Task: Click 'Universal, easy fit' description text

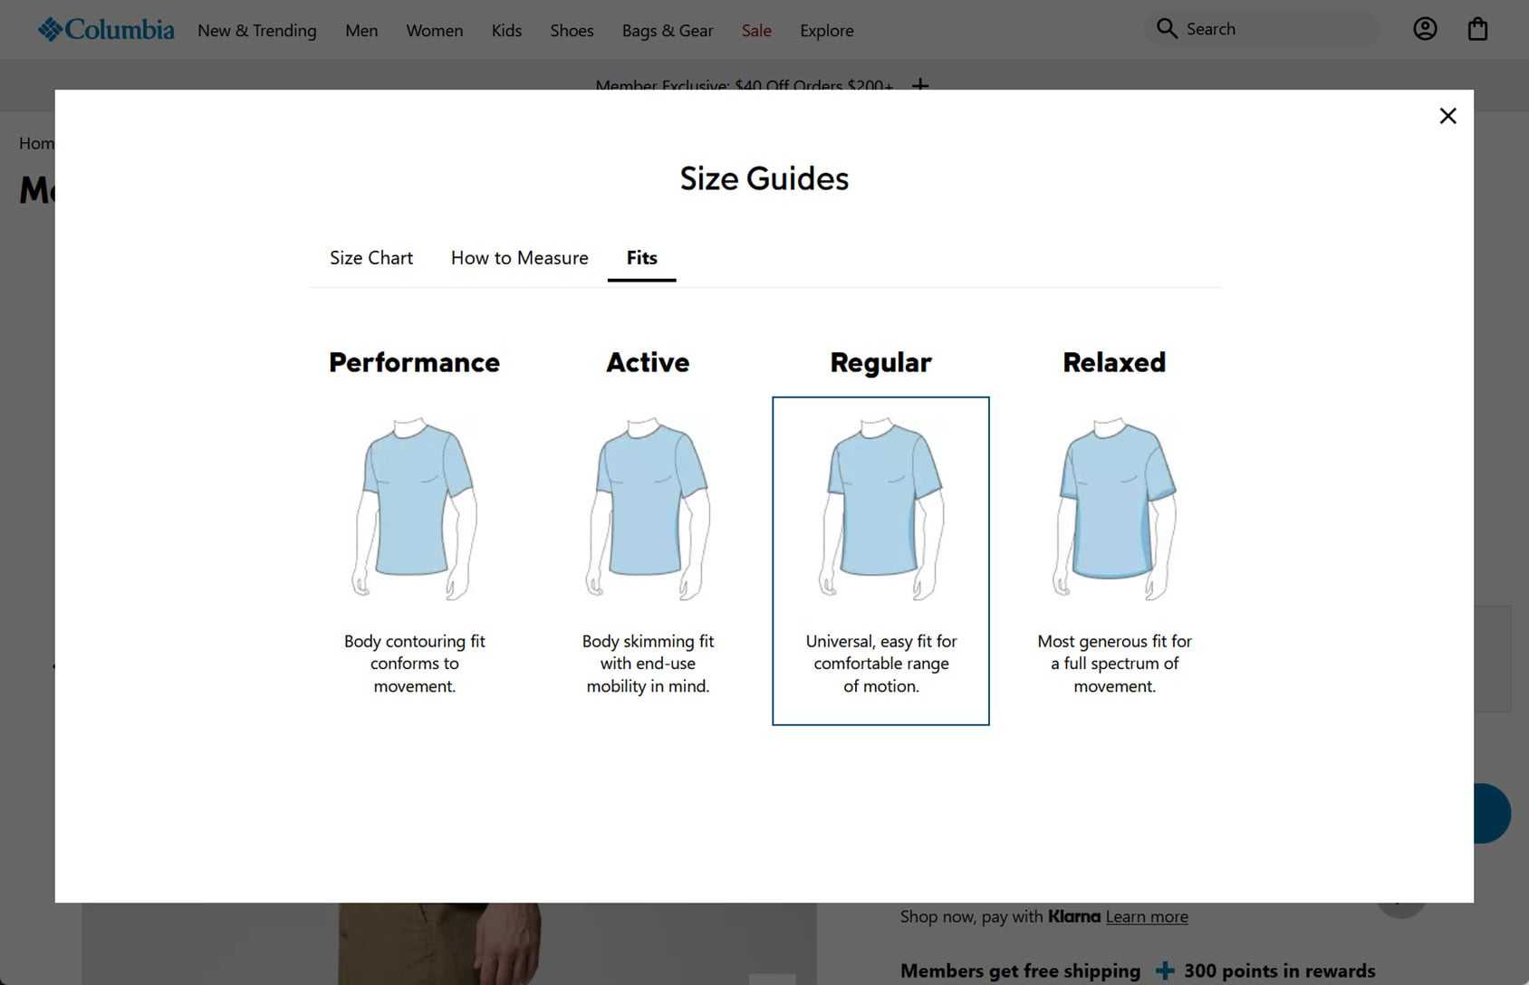Action: click(x=881, y=664)
